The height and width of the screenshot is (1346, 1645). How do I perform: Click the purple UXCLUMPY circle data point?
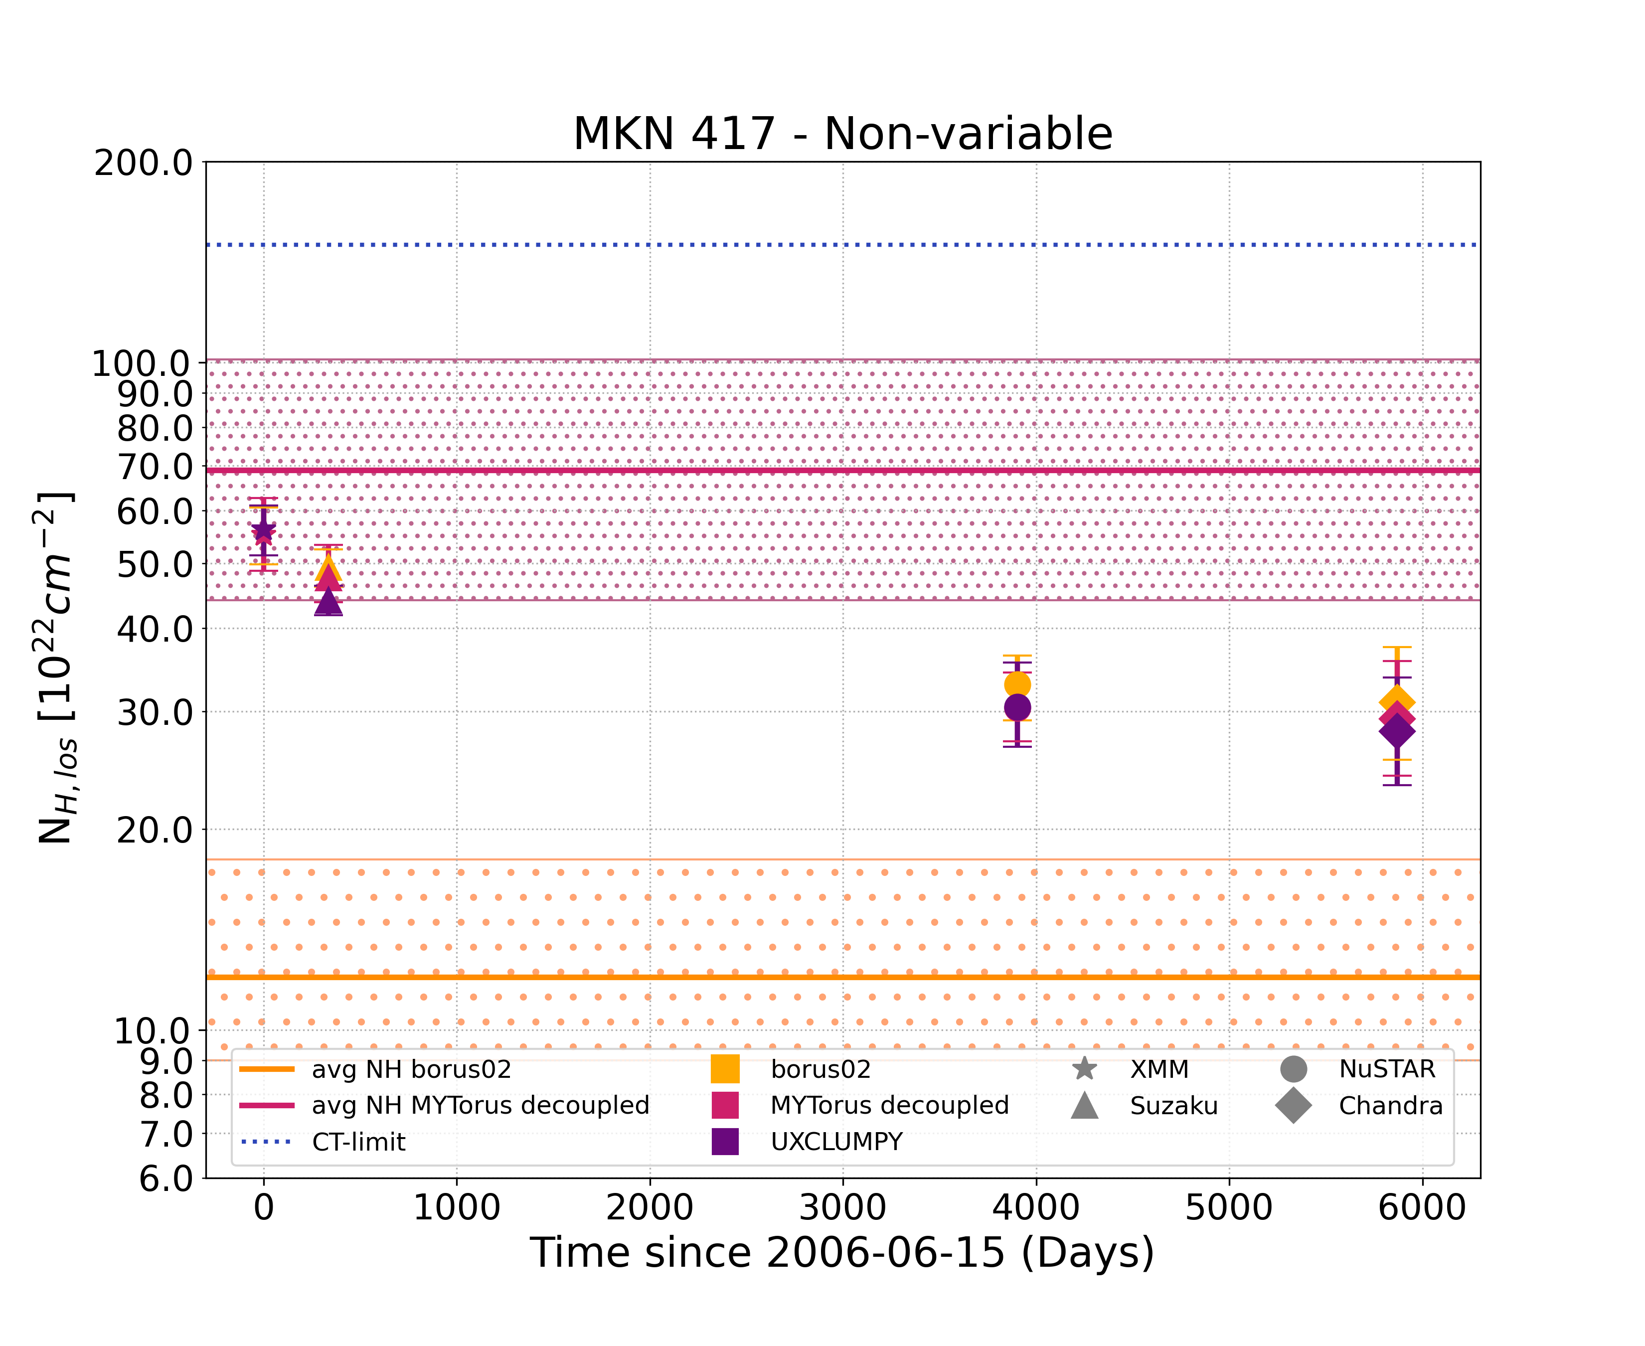pos(1017,708)
